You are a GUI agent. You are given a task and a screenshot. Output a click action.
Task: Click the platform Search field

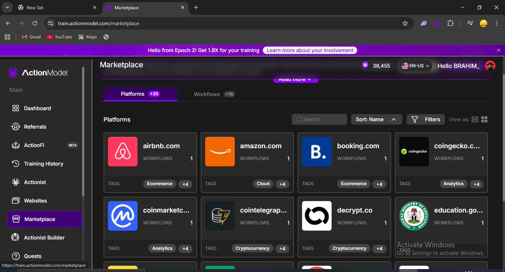coord(319,119)
